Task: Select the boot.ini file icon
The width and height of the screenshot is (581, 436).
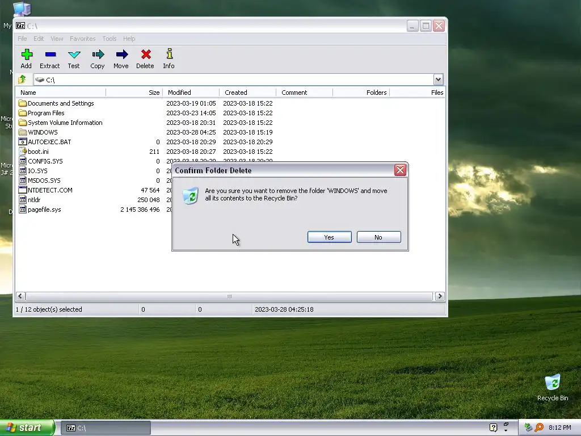Action: click(23, 151)
